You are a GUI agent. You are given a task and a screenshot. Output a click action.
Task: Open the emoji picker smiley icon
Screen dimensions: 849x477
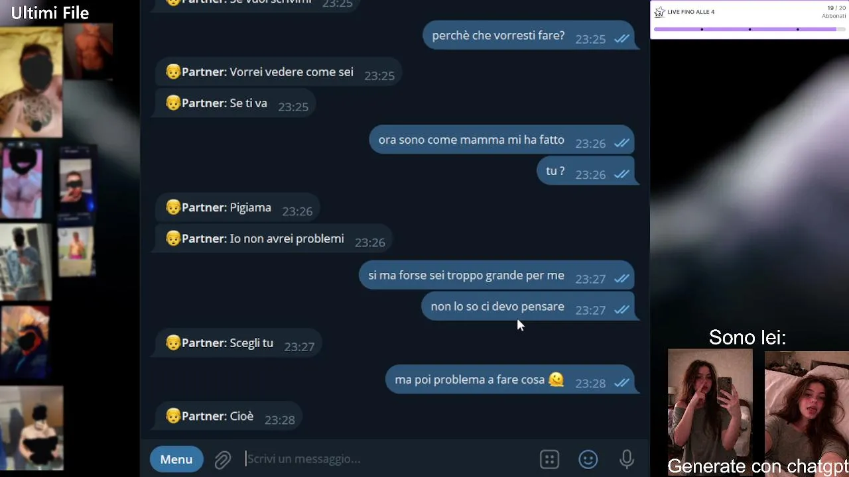(x=588, y=459)
